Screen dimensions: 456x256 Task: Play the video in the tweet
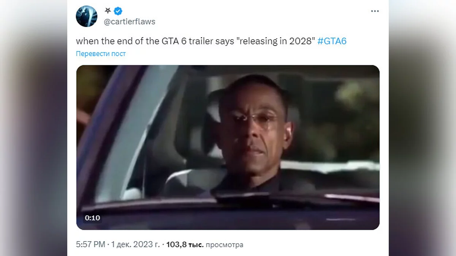pyautogui.click(x=228, y=147)
